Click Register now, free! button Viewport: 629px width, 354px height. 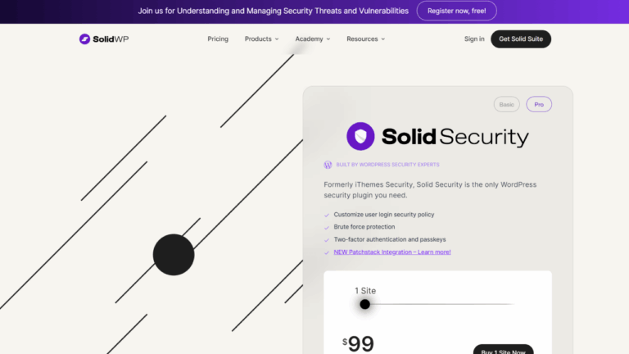[457, 11]
